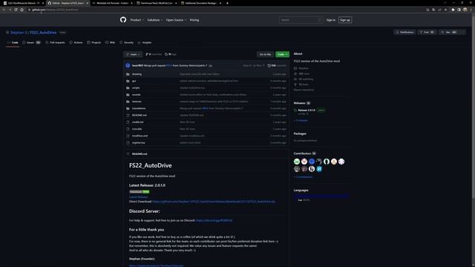This screenshot has height=267, width=475.
Task: Click the Report repository link
Action: click(304, 90)
